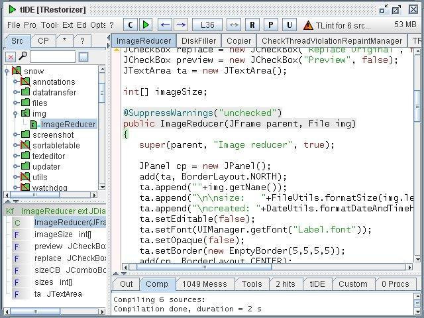This screenshot has height=318, width=424.
Task: Click the R toolbar button
Action: click(252, 25)
